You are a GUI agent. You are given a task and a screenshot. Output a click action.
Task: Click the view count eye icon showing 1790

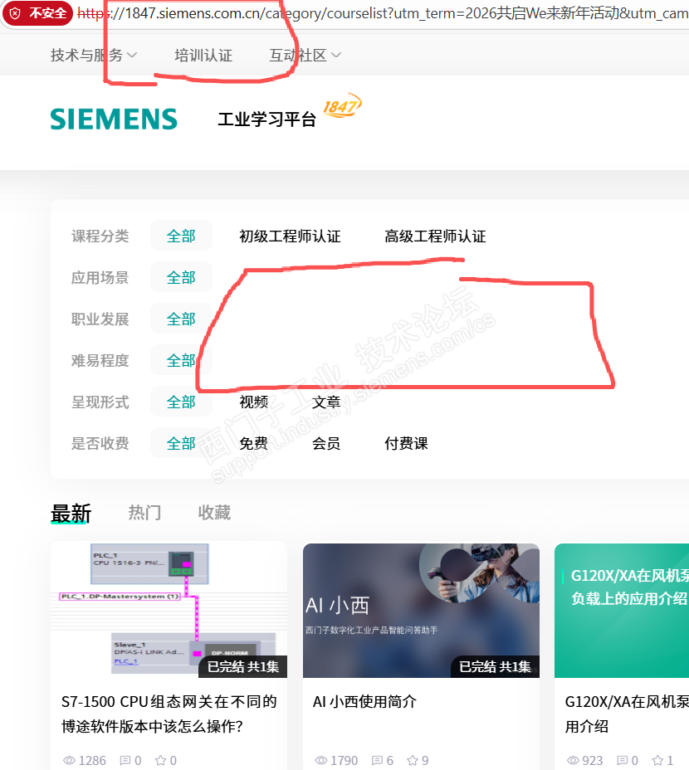(x=321, y=760)
